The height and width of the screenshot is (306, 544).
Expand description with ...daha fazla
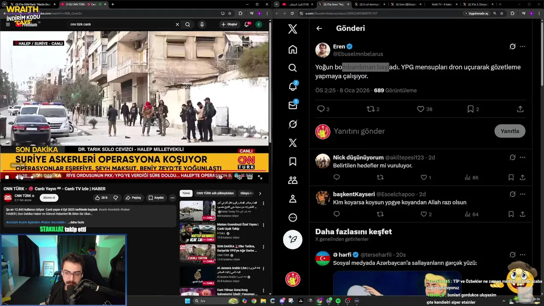[x=76, y=222]
